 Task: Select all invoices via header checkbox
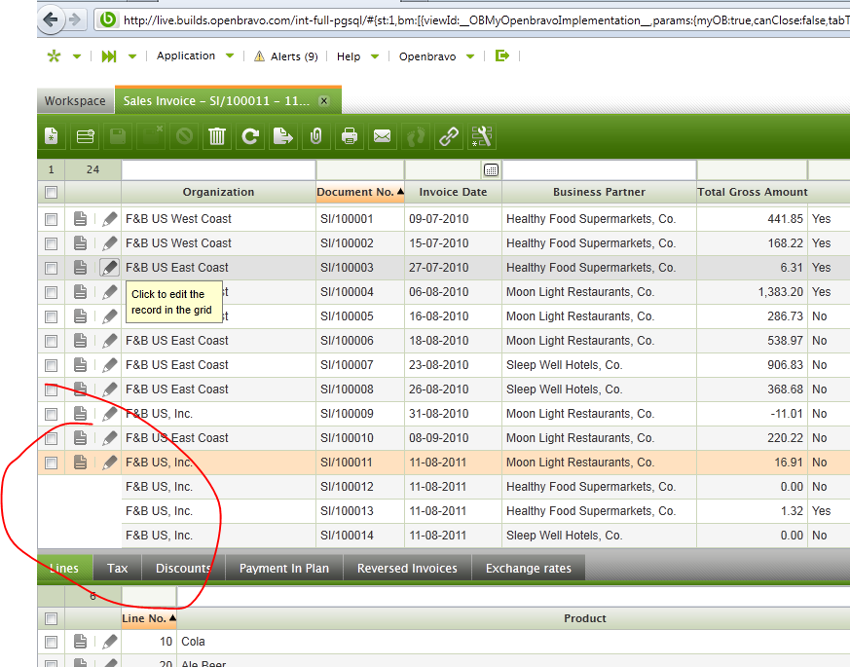pyautogui.click(x=51, y=193)
